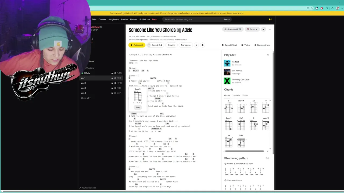Screen dimensions: 344x193
Task: Open Perfect by Ed Sheeran thumbnail
Action: 227,63
